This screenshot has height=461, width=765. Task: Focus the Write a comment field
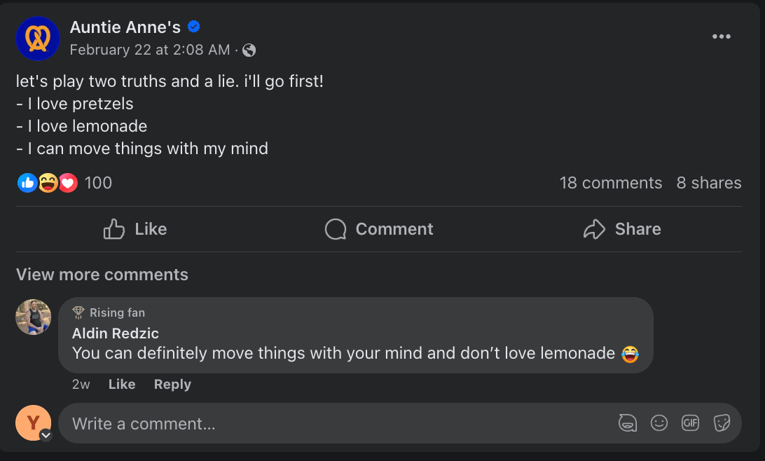336,423
